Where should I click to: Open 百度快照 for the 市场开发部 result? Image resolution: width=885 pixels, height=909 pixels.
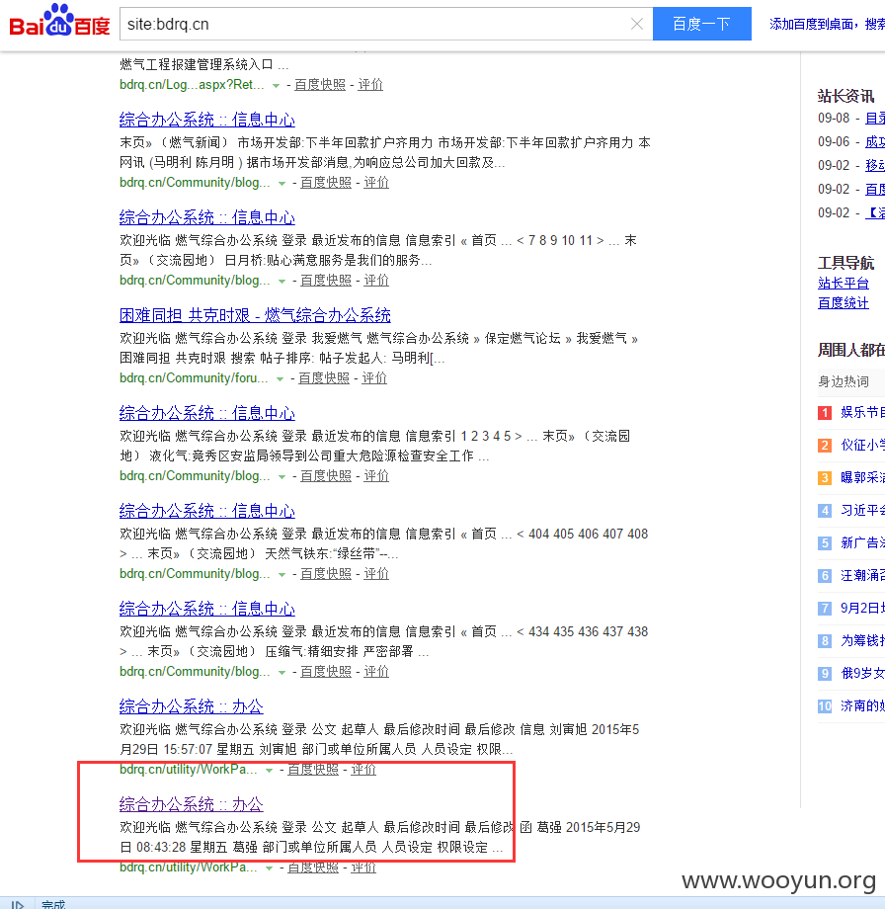[326, 183]
